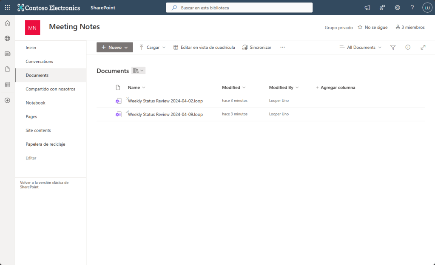This screenshot has height=265, width=435.
Task: Open the app launcher waffle icon
Action: (x=7, y=8)
